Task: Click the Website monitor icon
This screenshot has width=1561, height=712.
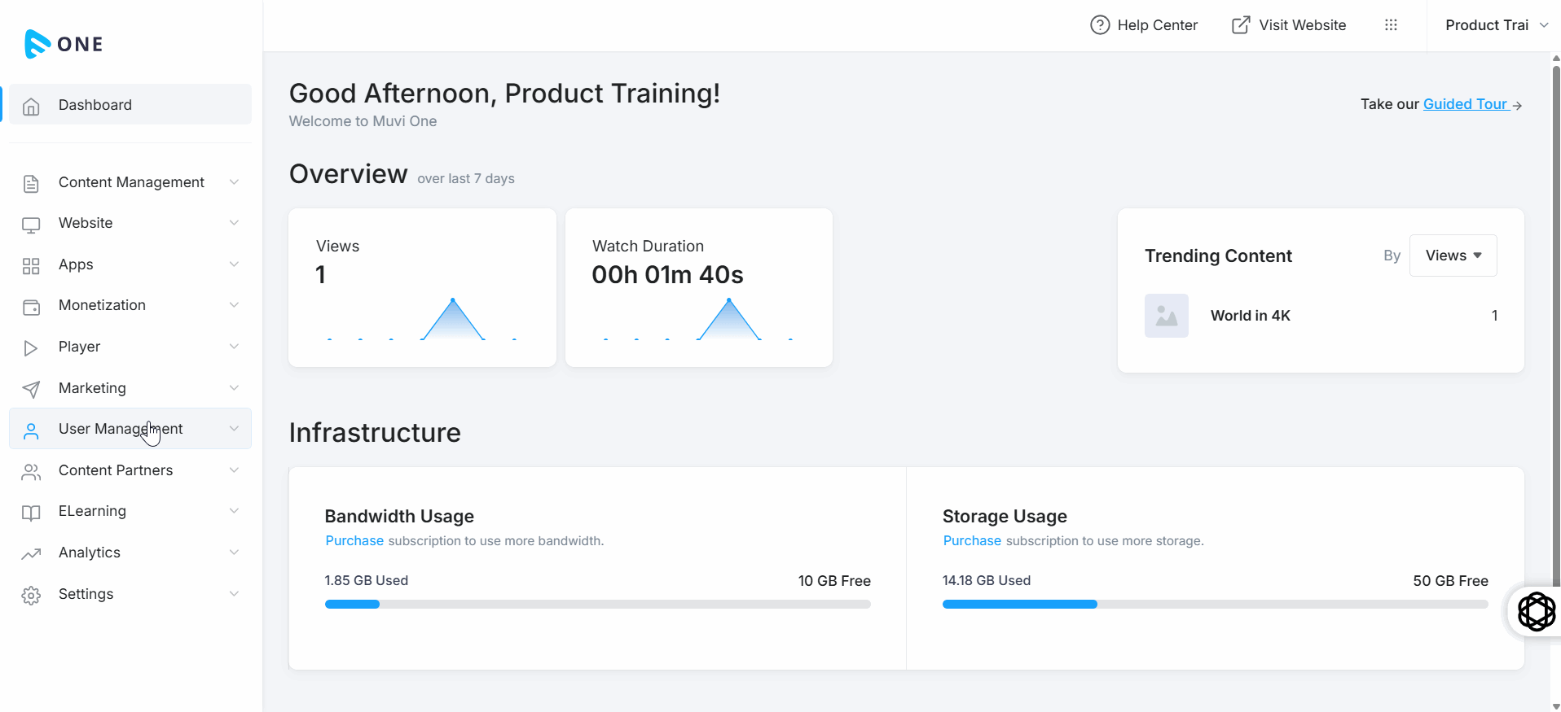Action: click(x=31, y=225)
